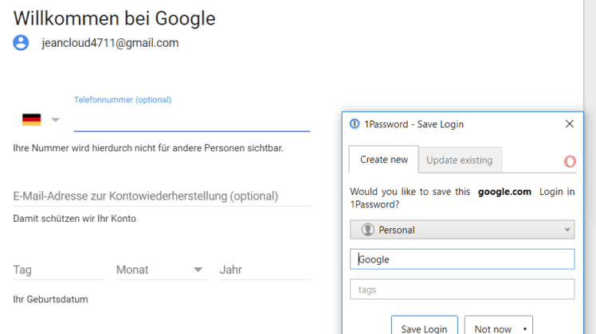Focus the Telefonnummer input field
This screenshot has height=334, width=596.
tap(192, 120)
